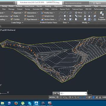Open the Profile View dropdown arrow
The image size is (106, 106).
coord(54,13)
